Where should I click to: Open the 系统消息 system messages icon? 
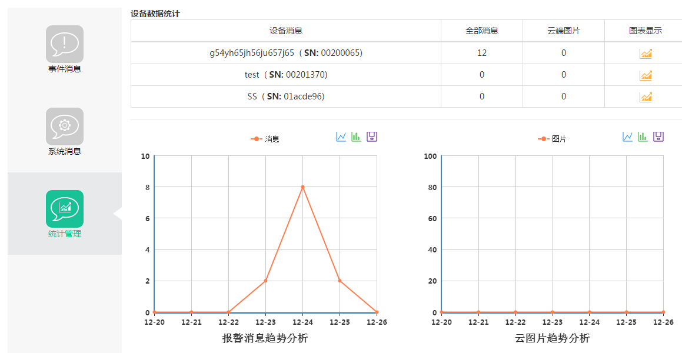pyautogui.click(x=65, y=126)
